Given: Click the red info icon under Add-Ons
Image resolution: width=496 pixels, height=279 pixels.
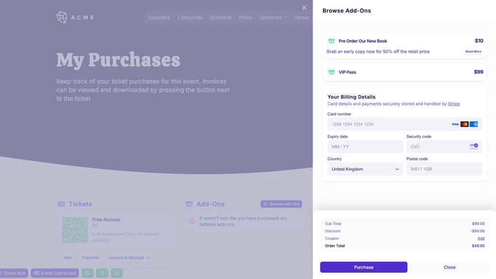Looking at the screenshot, I should pyautogui.click(x=192, y=221).
